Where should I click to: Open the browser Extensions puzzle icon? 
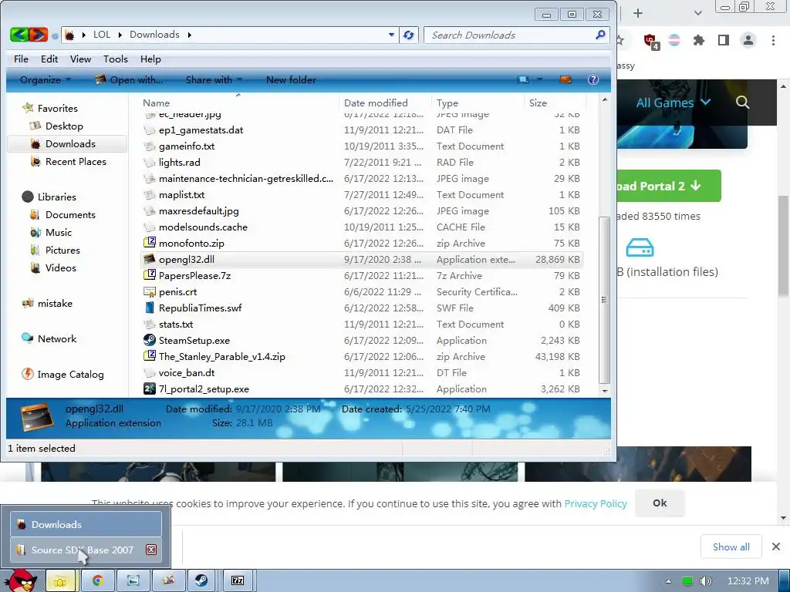[x=698, y=40]
